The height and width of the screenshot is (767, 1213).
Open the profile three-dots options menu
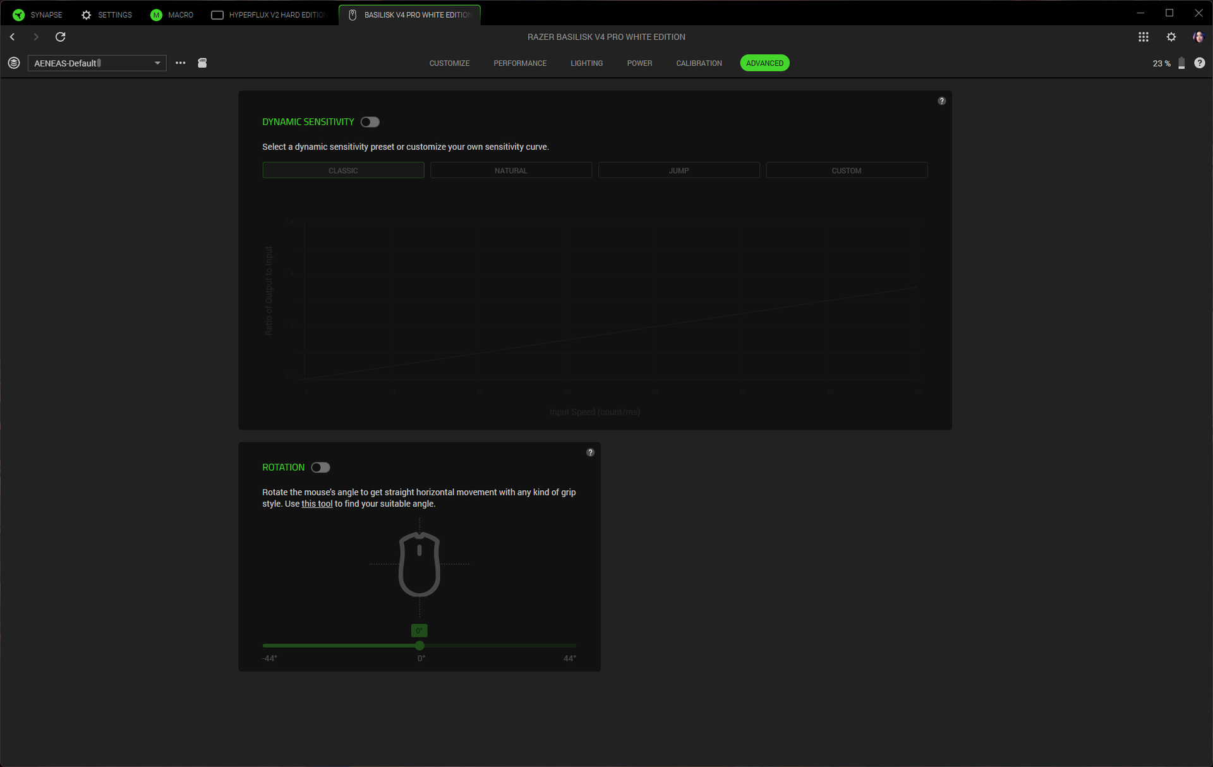pyautogui.click(x=181, y=63)
